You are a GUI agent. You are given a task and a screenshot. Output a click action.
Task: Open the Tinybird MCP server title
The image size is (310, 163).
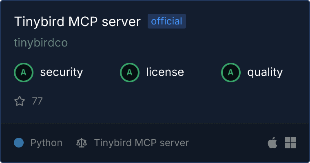click(77, 21)
